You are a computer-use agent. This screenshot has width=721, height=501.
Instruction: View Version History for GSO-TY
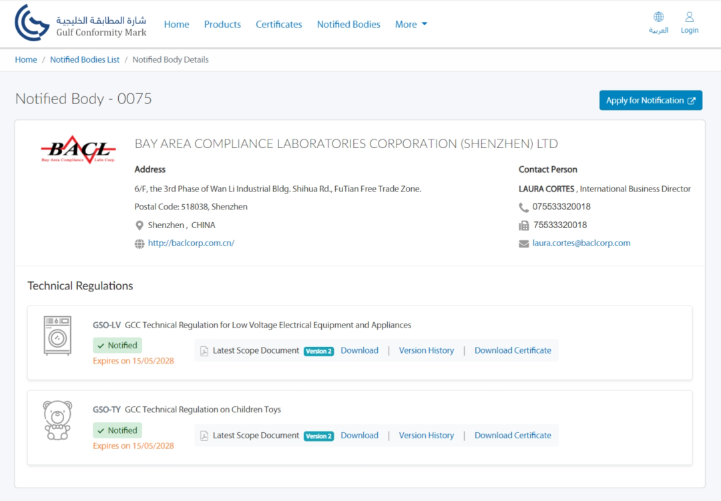(x=426, y=436)
